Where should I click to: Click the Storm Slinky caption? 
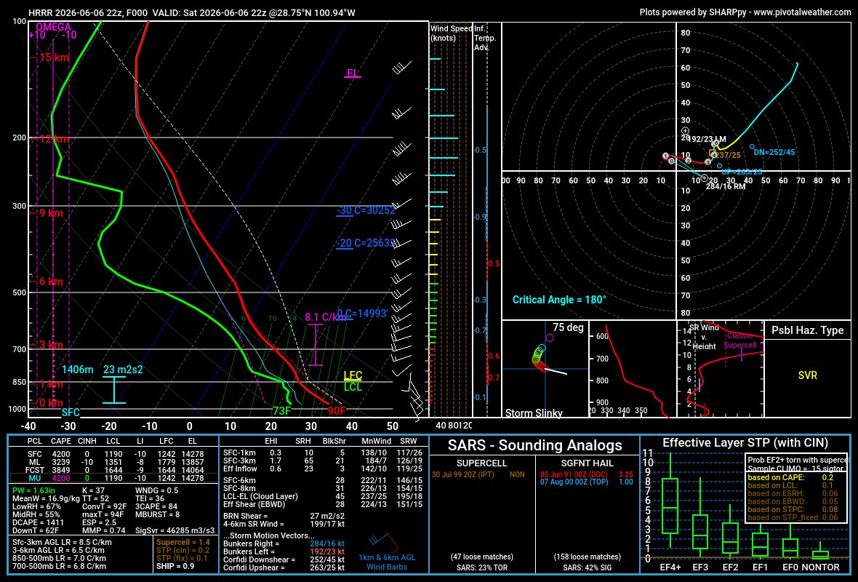click(534, 412)
